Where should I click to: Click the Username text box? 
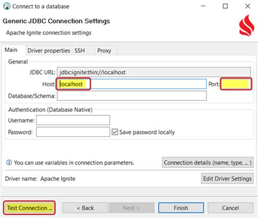[73, 120]
